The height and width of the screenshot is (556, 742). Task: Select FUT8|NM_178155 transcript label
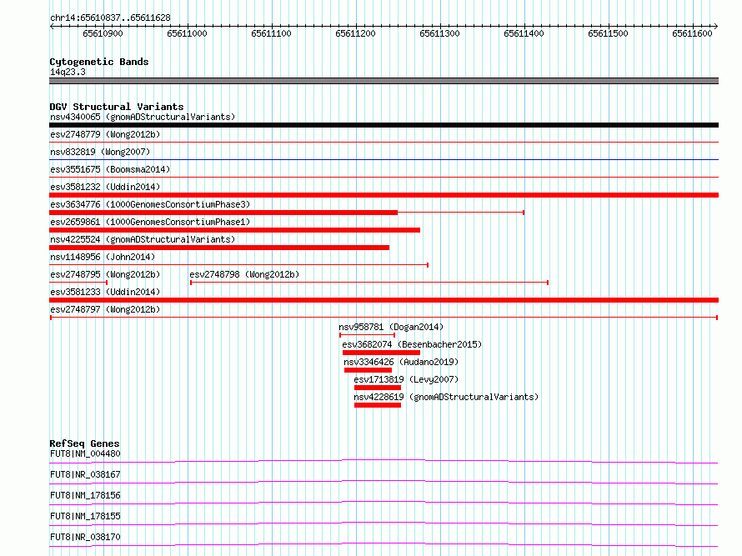[85, 516]
